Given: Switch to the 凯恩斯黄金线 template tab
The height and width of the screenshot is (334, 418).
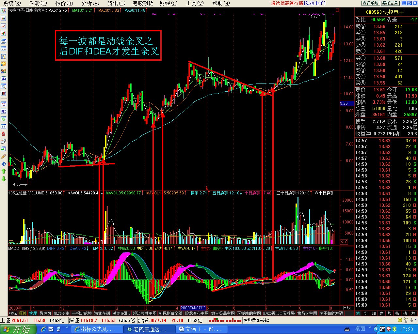Looking at the screenshot, I should point(170,313).
